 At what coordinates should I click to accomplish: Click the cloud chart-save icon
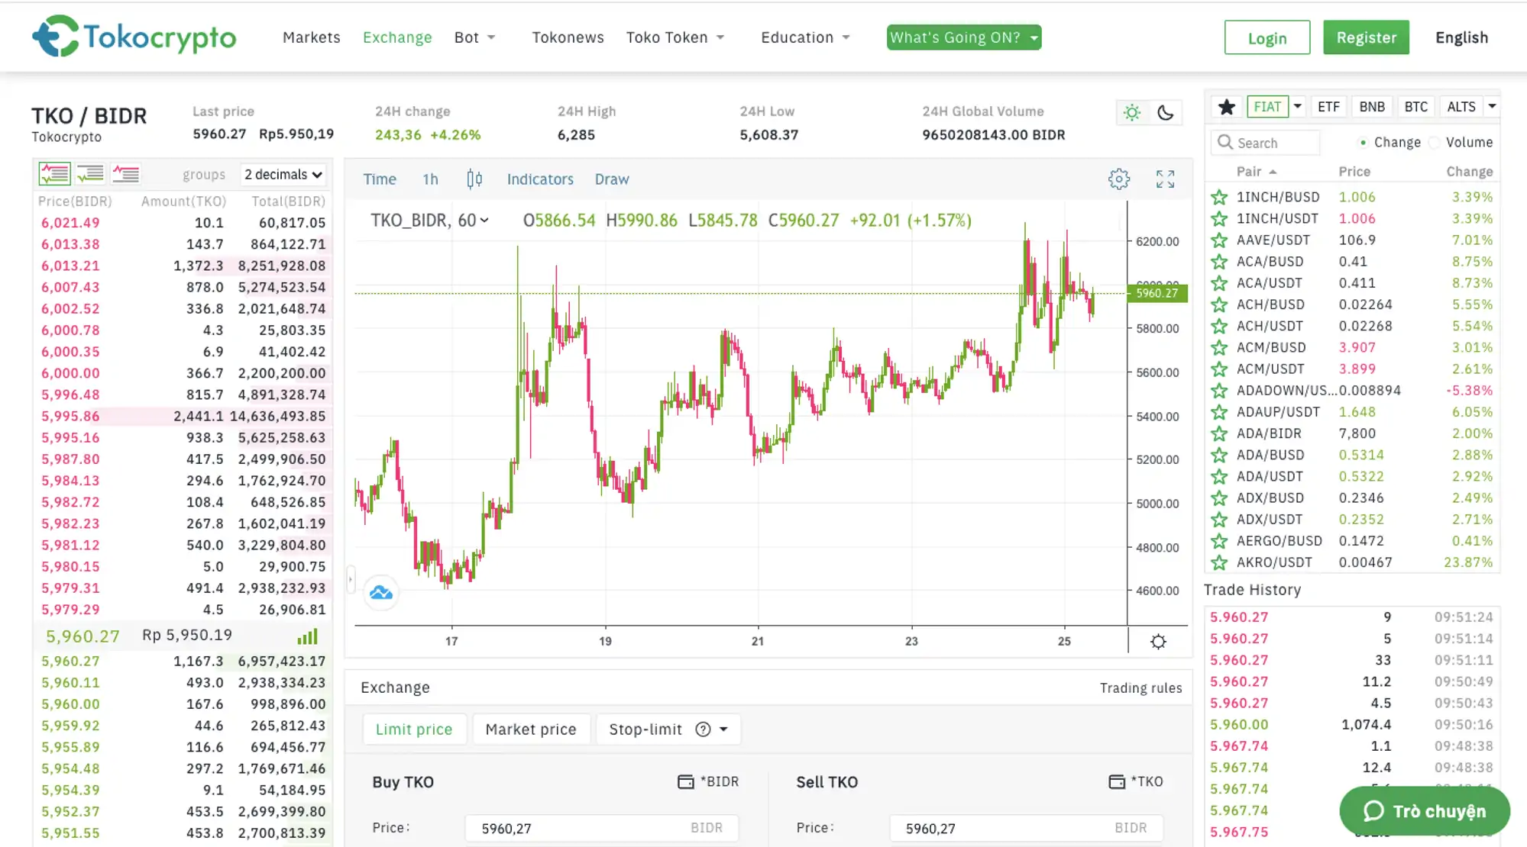(x=381, y=593)
